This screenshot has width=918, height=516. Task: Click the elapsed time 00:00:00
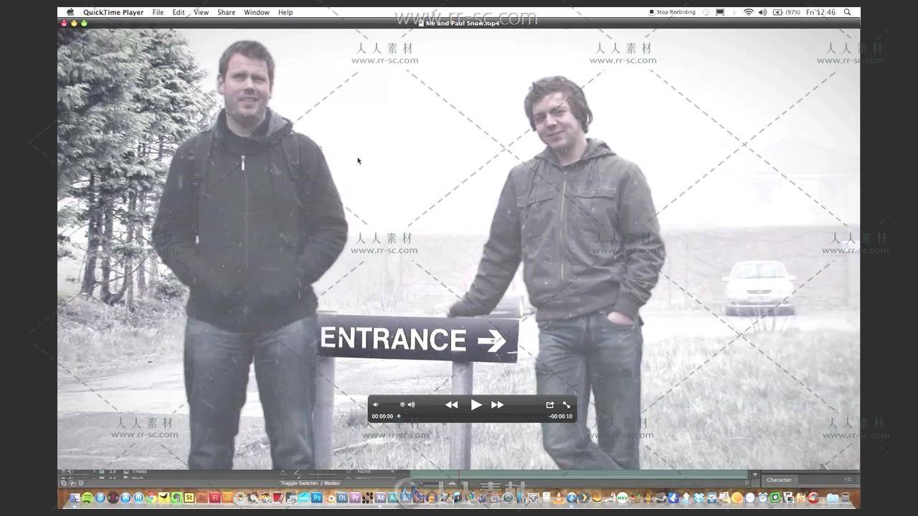click(382, 416)
